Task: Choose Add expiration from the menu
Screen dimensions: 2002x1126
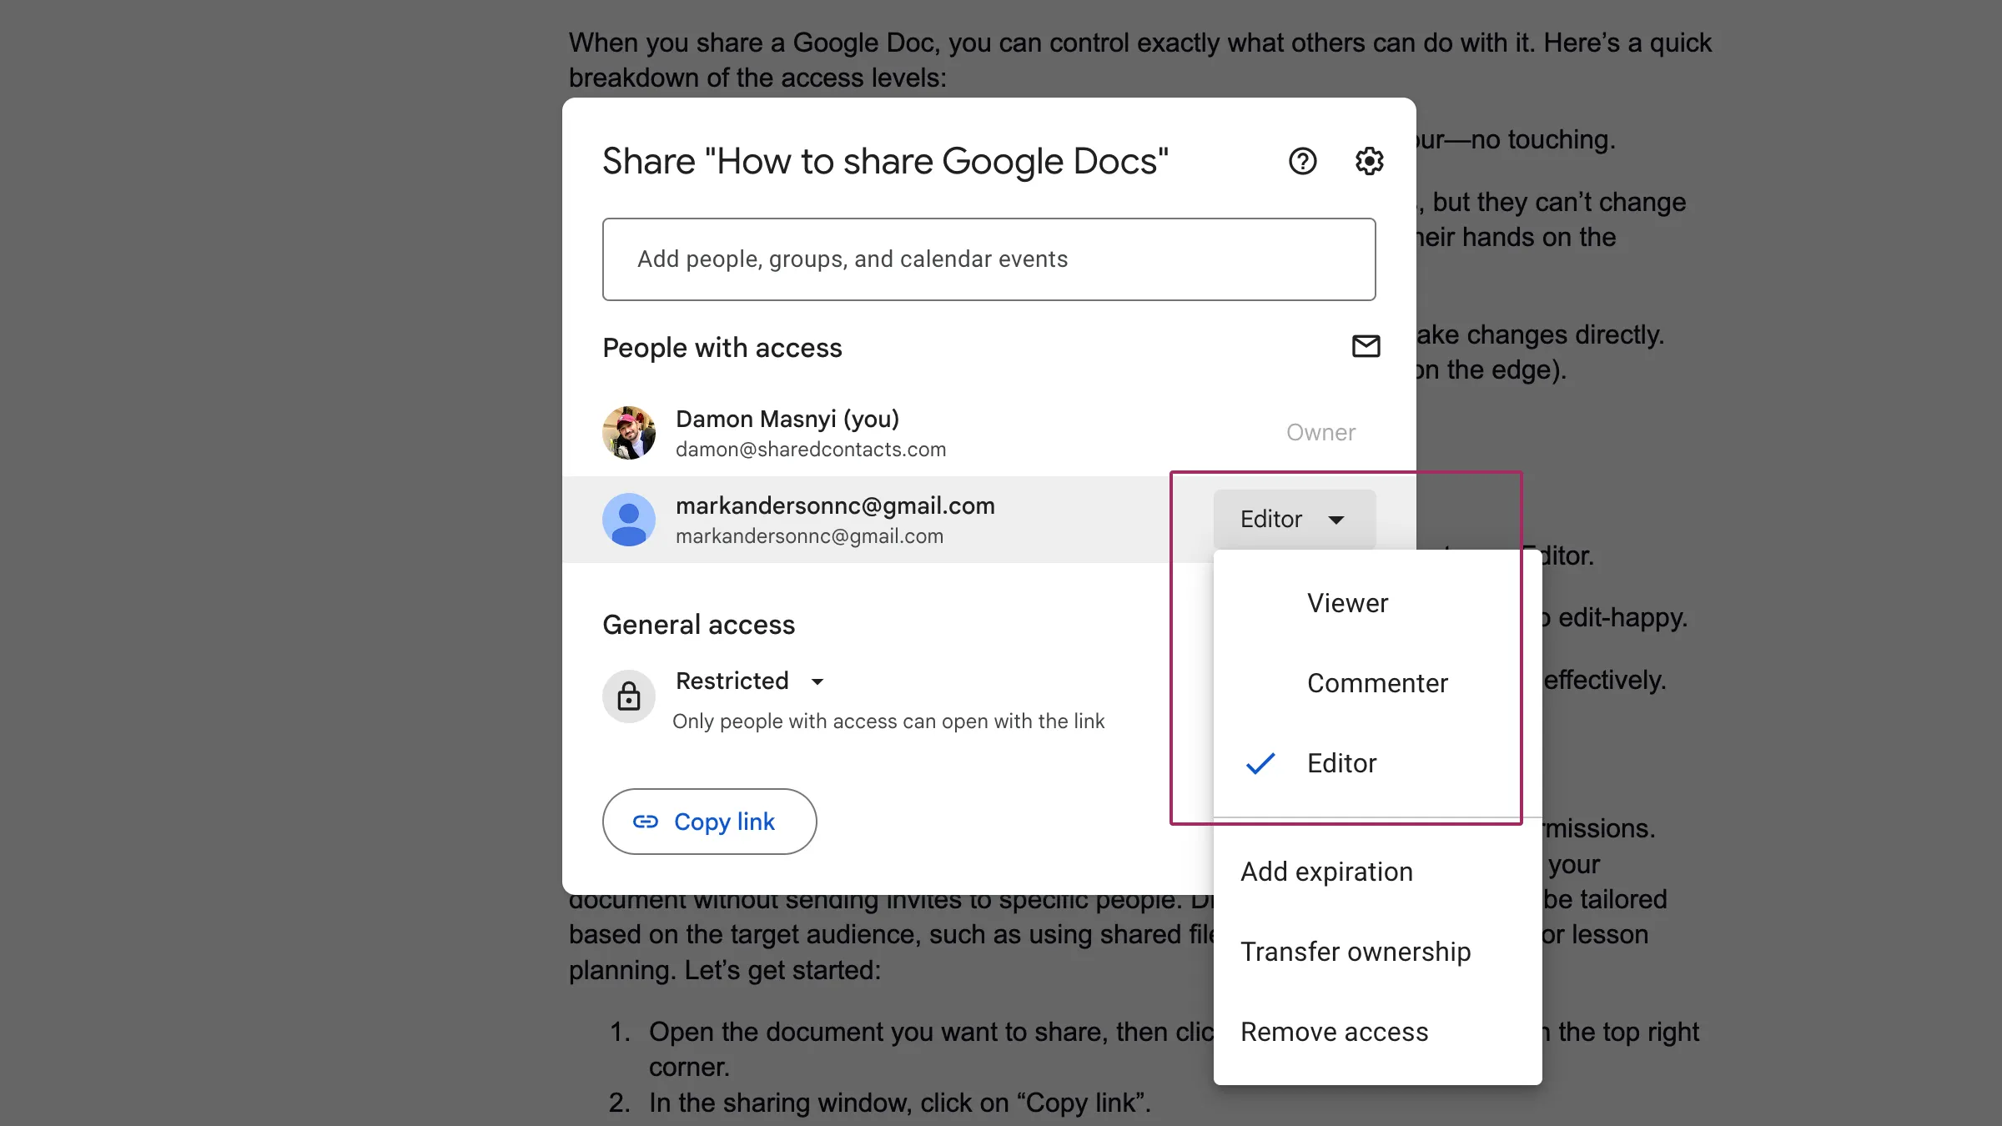Action: (x=1326, y=871)
